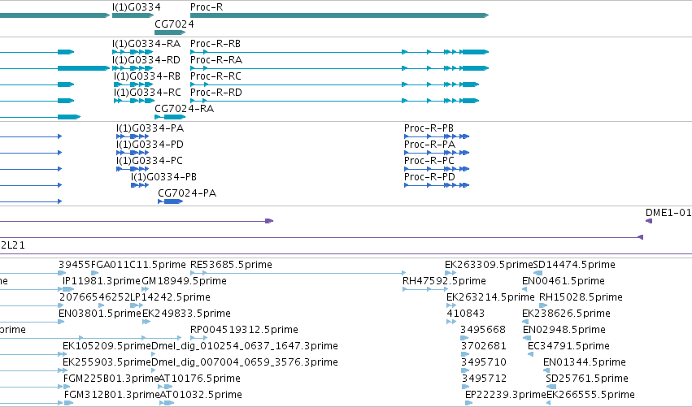This screenshot has height=407, width=692.
Task: Select protein Proc-R-PB glyph
Action: click(x=437, y=136)
